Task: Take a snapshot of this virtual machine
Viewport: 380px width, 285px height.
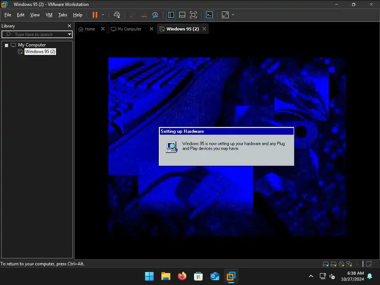Action: [x=132, y=15]
